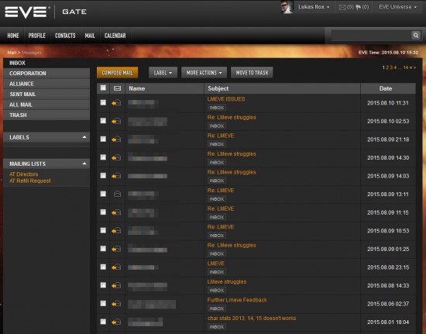The width and height of the screenshot is (426, 334).
Task: Check the box for Further Lmeve Feedback mail
Action: pyautogui.click(x=103, y=303)
